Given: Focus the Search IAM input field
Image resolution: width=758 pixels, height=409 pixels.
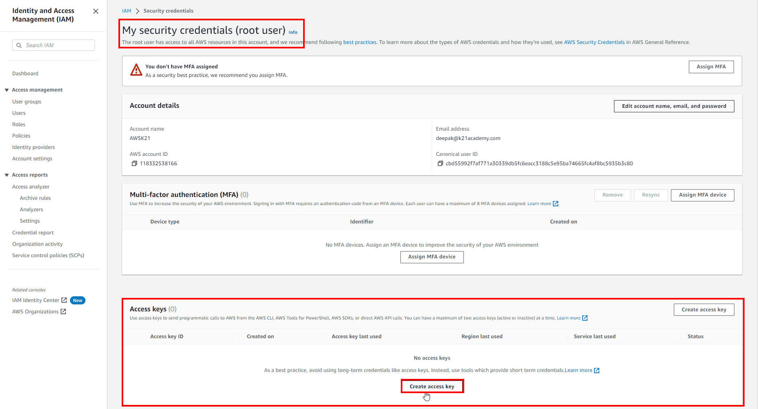Looking at the screenshot, I should point(57,45).
